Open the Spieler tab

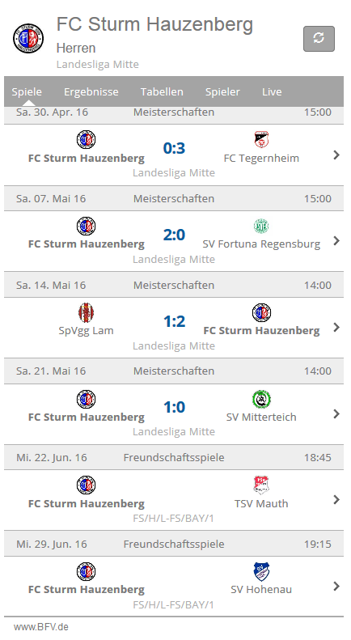[x=222, y=92]
